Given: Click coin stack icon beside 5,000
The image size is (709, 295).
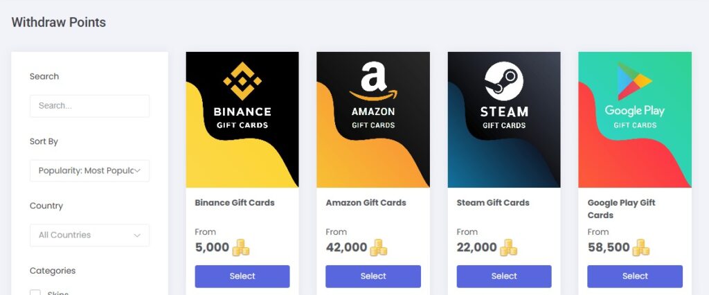Looking at the screenshot, I should tap(240, 247).
